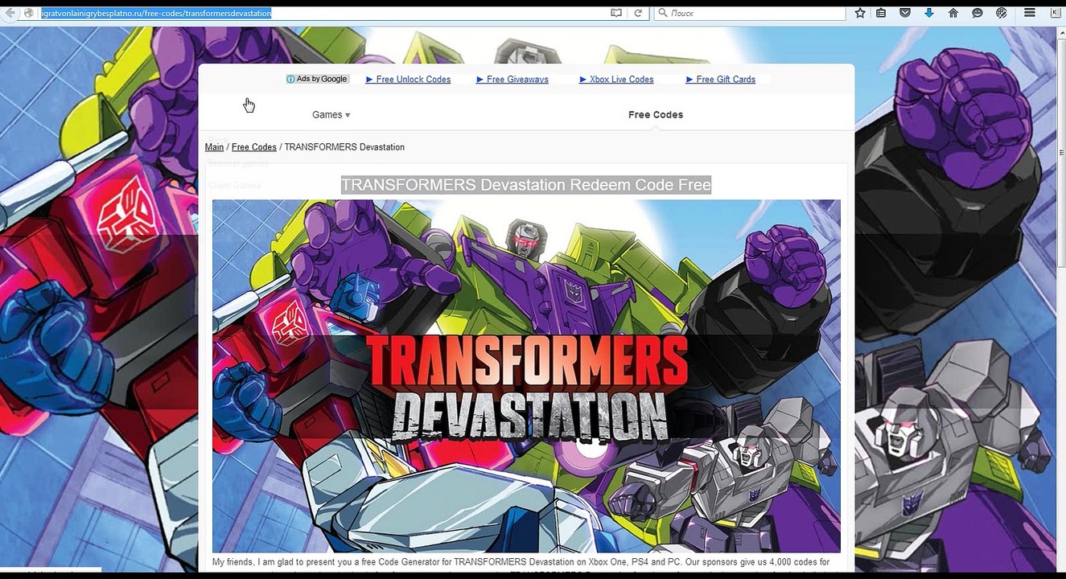Viewport: 1066px width, 579px height.
Task: Click the TRANSFORMERS Devastation breadcrumb text
Action: pos(344,147)
